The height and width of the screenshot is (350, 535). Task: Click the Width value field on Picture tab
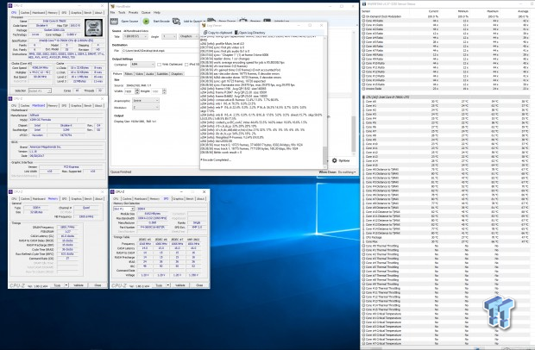[x=129, y=91]
